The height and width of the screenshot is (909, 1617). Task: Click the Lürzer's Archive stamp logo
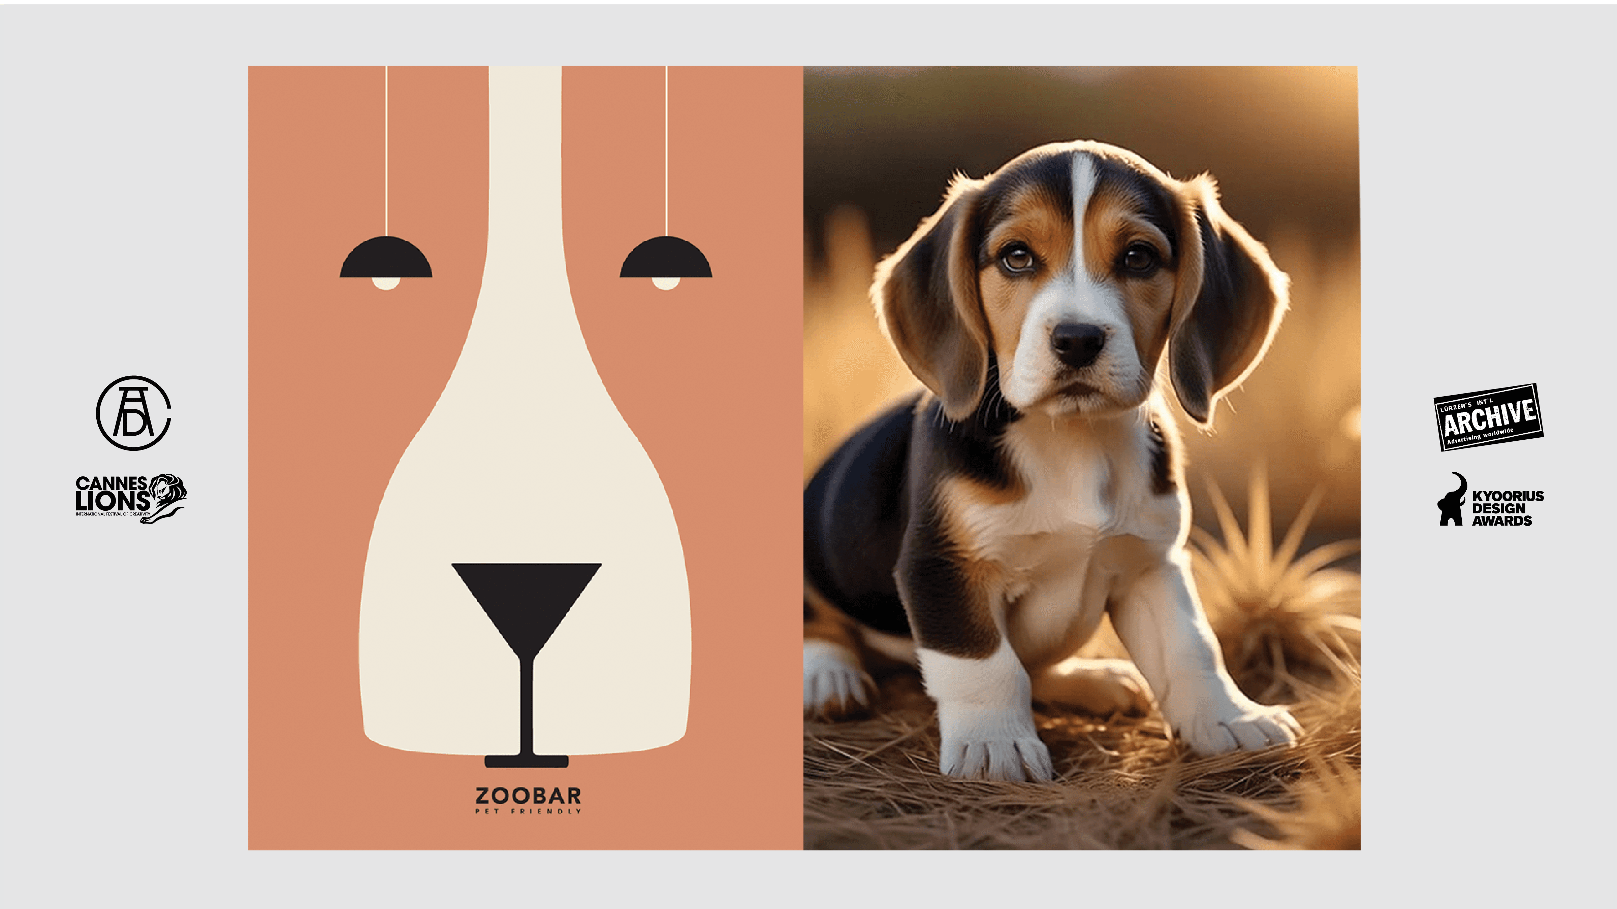[x=1488, y=416]
